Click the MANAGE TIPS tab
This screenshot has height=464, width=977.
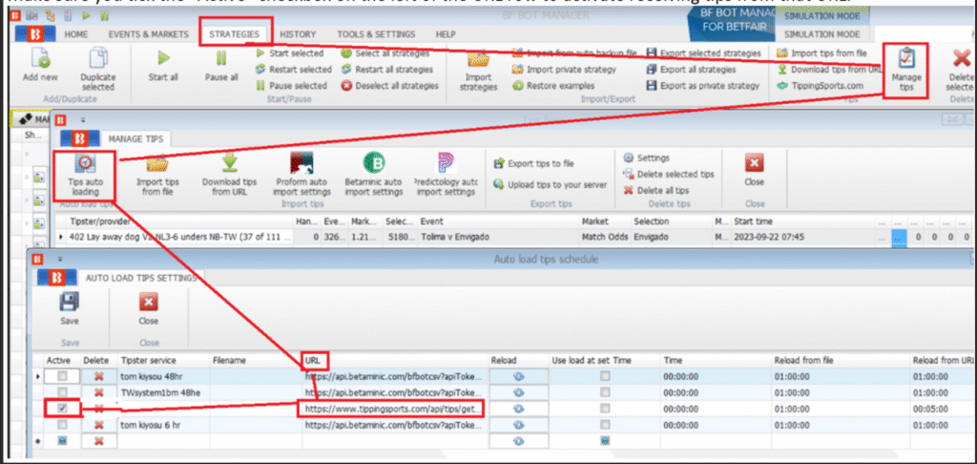pyautogui.click(x=135, y=138)
